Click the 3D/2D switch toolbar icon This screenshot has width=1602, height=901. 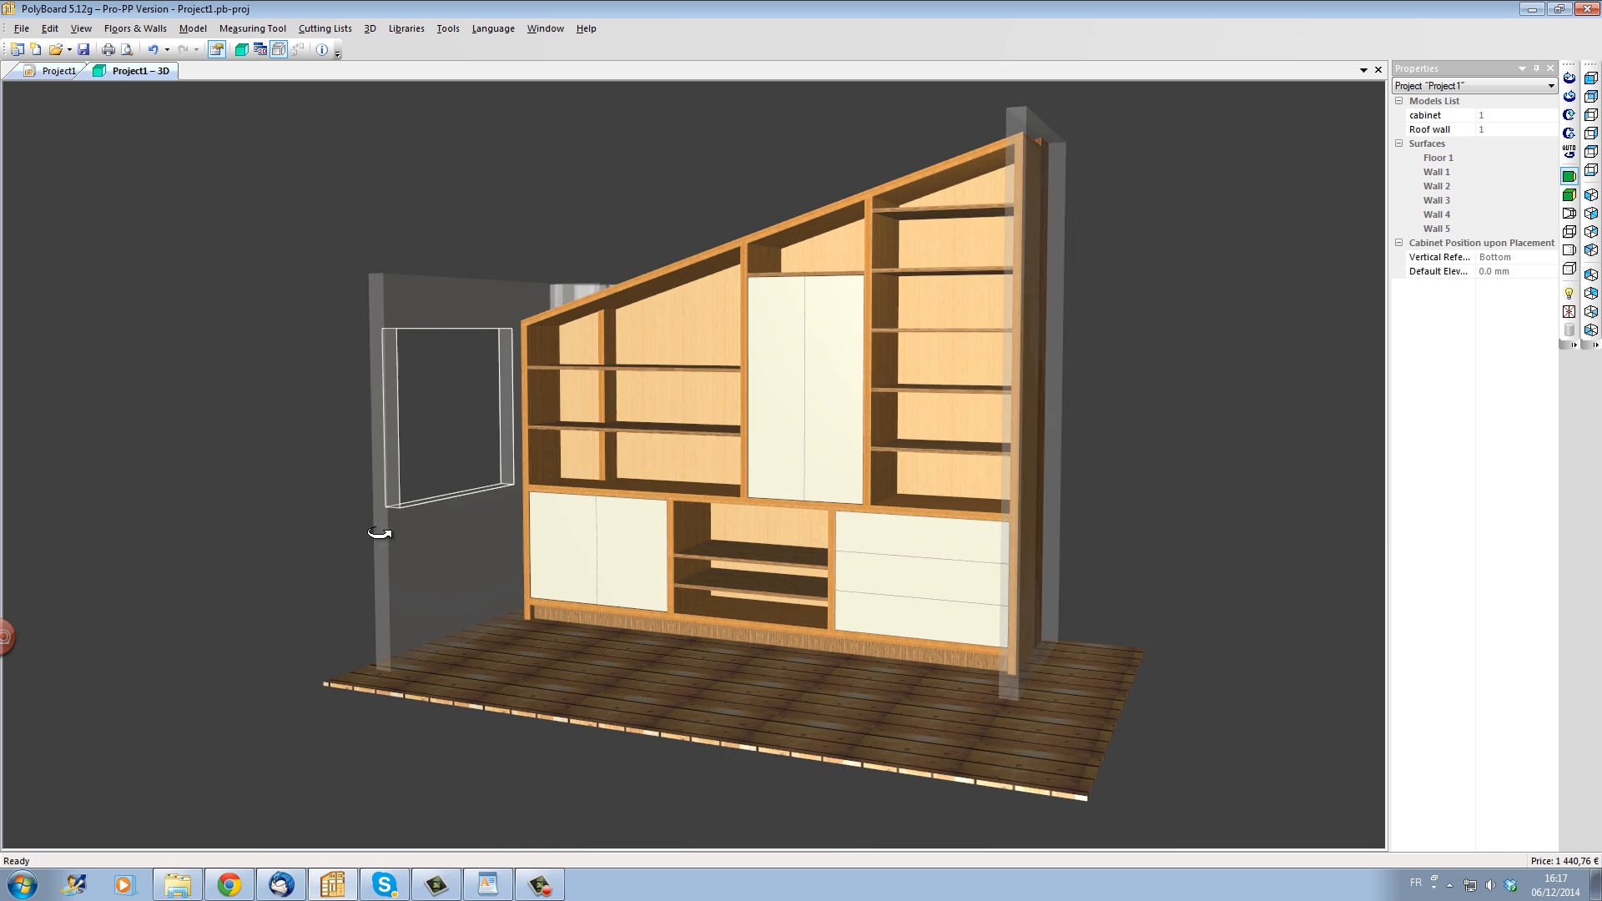point(260,49)
